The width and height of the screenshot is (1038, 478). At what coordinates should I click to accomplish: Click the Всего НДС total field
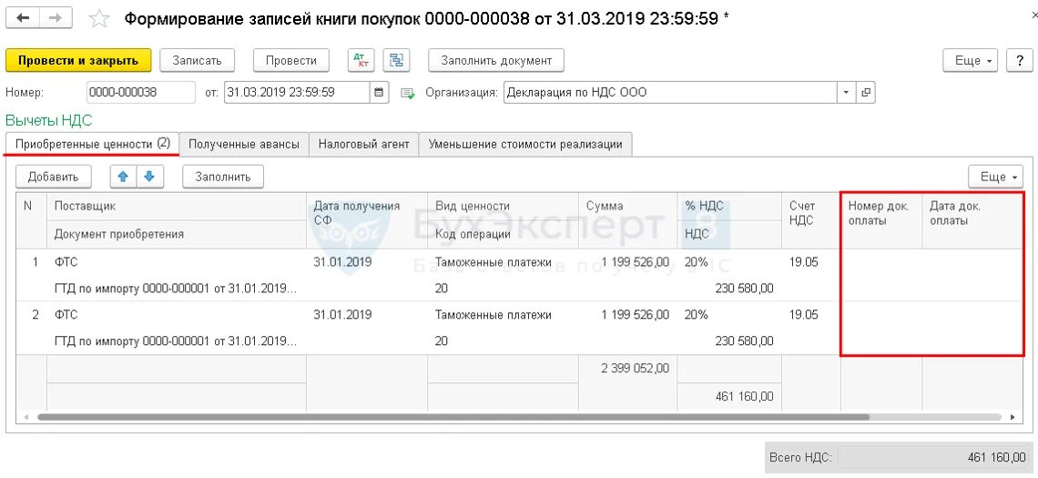point(934,457)
